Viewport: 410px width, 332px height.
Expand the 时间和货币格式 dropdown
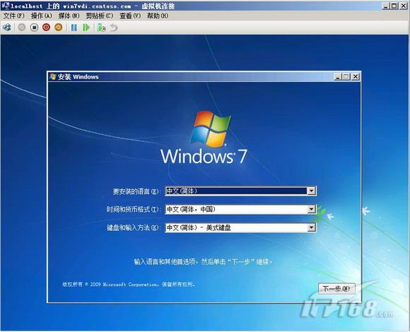click(x=311, y=209)
